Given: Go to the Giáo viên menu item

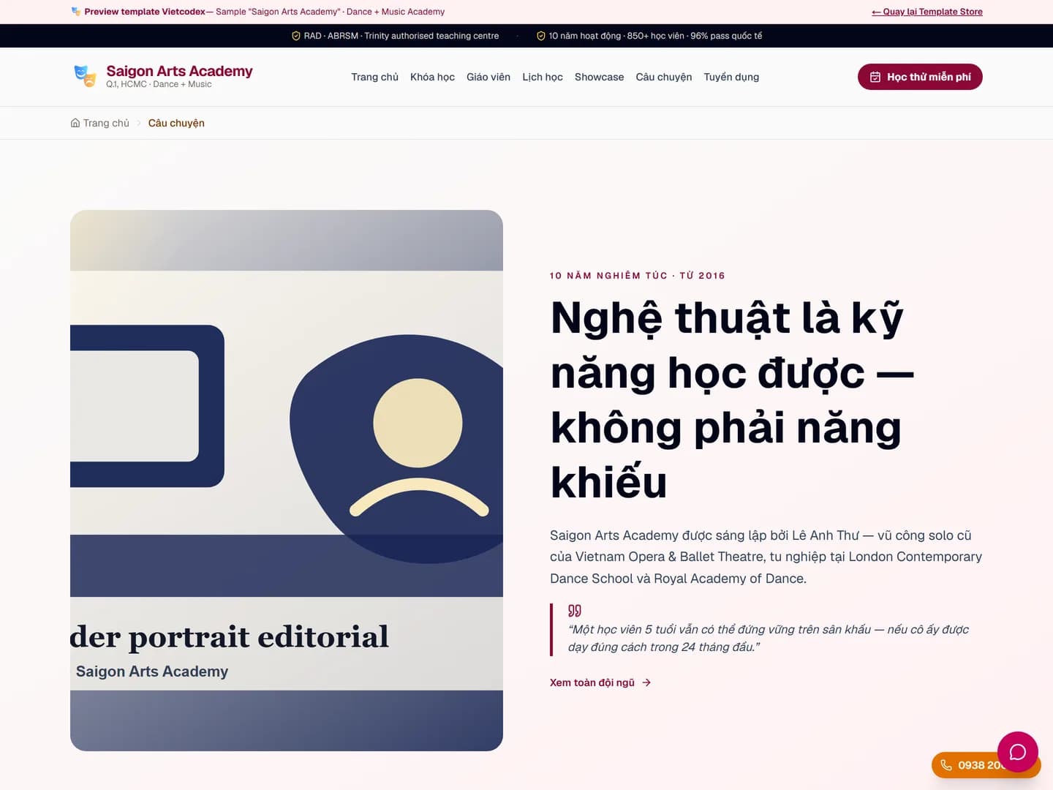Looking at the screenshot, I should [x=488, y=77].
